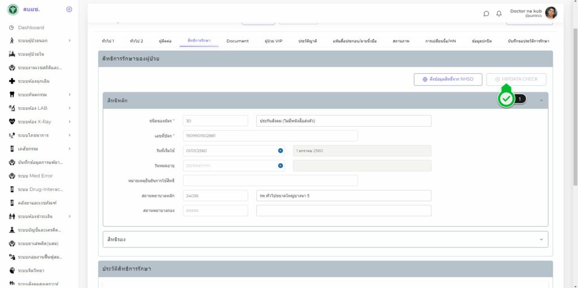Click the ดึงข้อมูลสิทธิ์จาก NHSO button
This screenshot has width=578, height=288.
click(x=448, y=79)
